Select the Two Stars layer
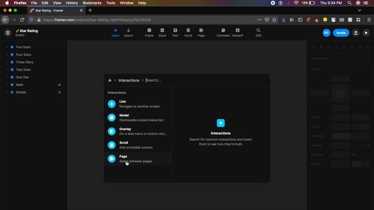Image resolution: width=374 pixels, height=210 pixels. (x=23, y=70)
